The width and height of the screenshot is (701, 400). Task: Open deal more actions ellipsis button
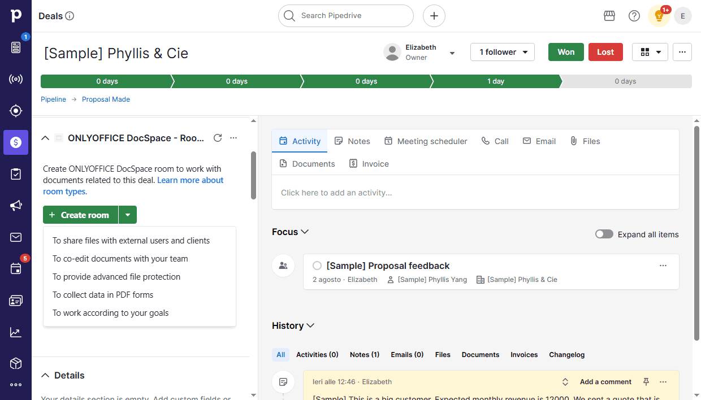click(682, 52)
